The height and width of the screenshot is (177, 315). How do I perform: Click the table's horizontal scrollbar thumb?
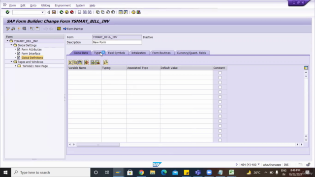pyautogui.click(x=98, y=145)
